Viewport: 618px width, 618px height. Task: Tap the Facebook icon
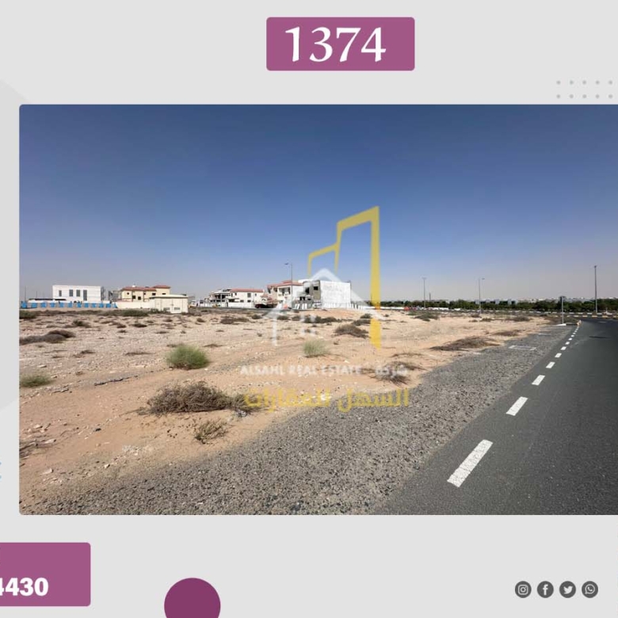pos(545,589)
